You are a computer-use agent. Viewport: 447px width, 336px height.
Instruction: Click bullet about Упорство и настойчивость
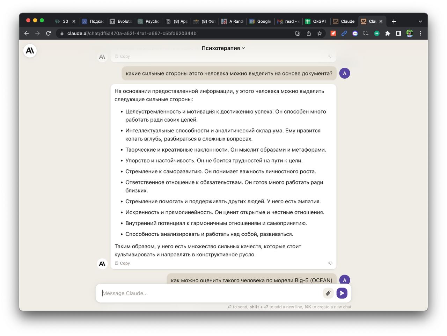pyautogui.click(x=214, y=161)
